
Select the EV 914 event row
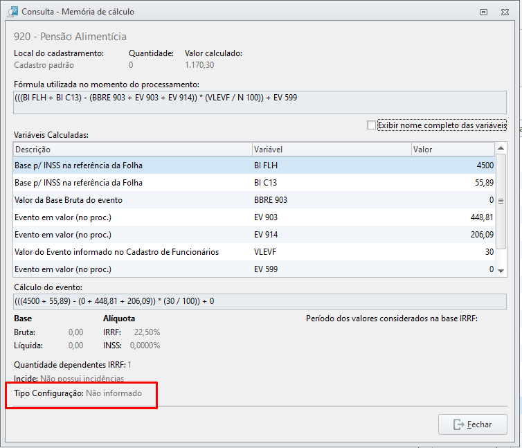tap(254, 235)
